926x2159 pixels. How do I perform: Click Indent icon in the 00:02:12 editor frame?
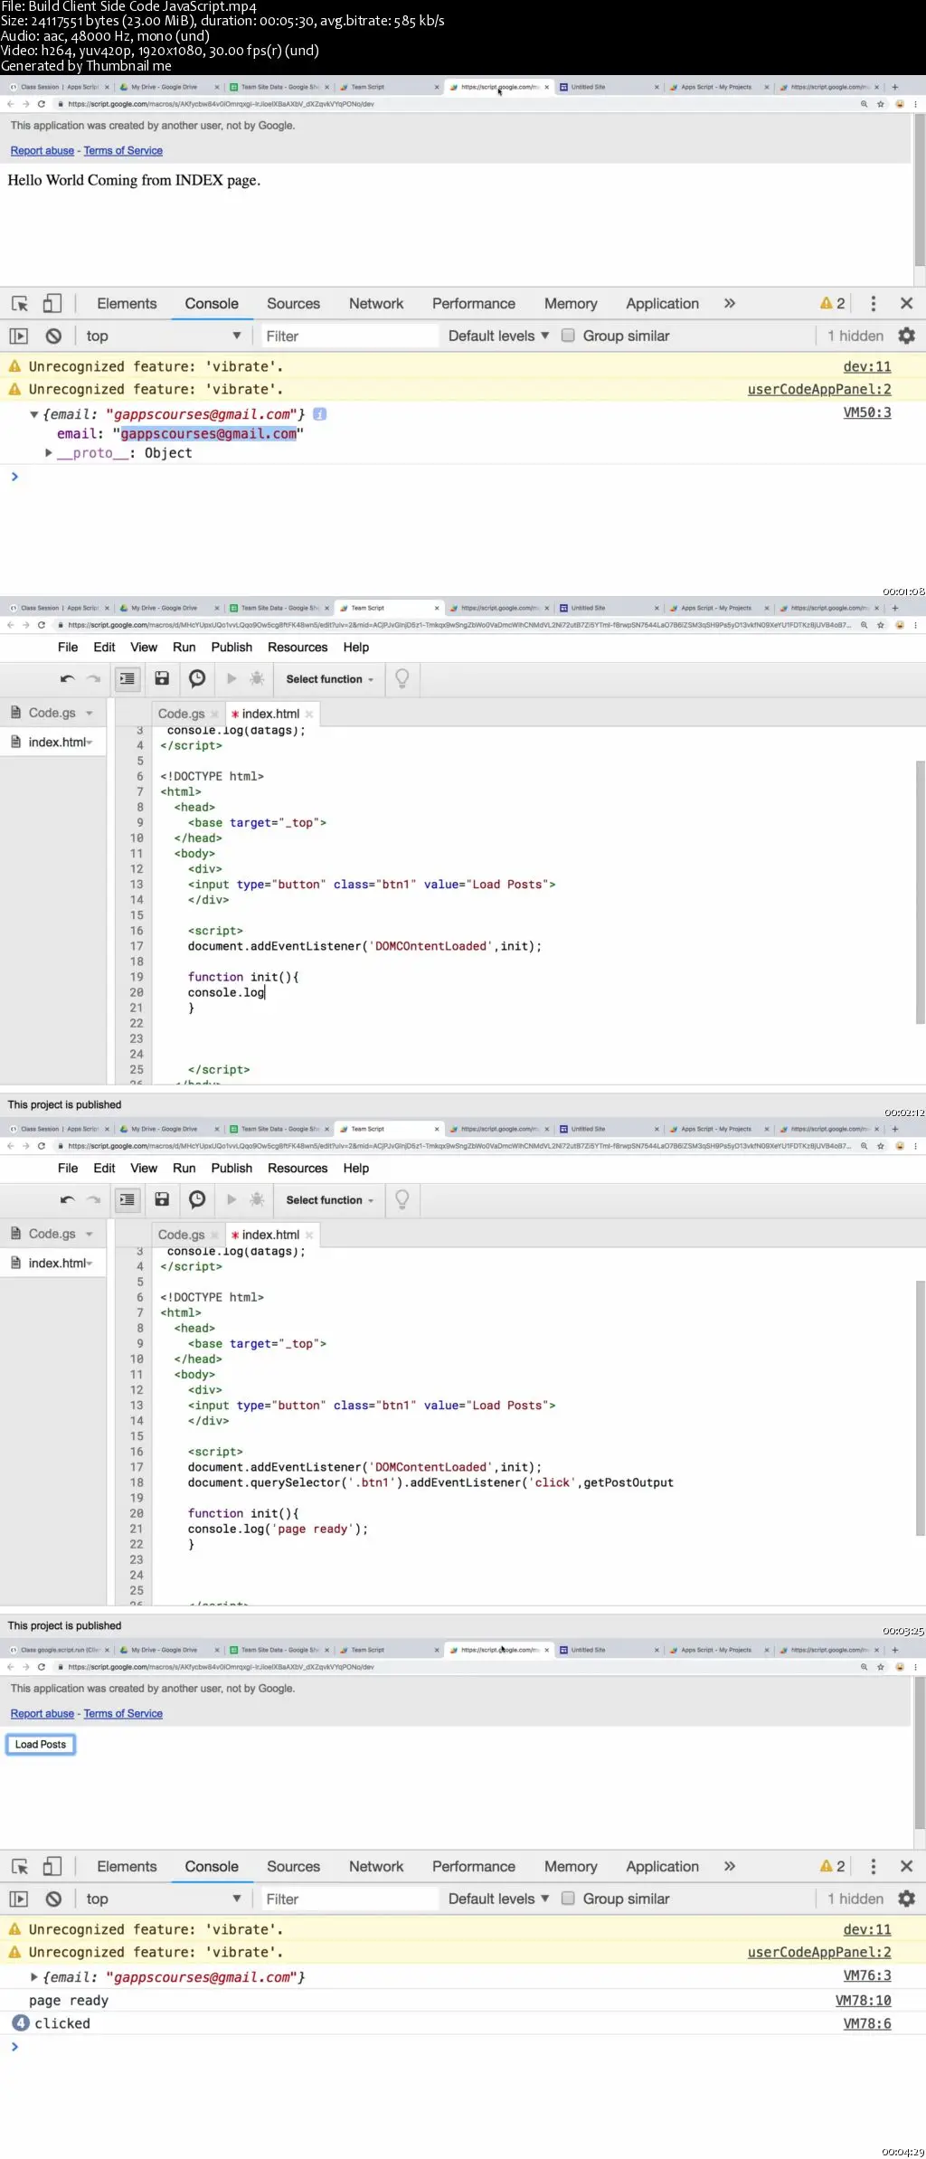(128, 679)
